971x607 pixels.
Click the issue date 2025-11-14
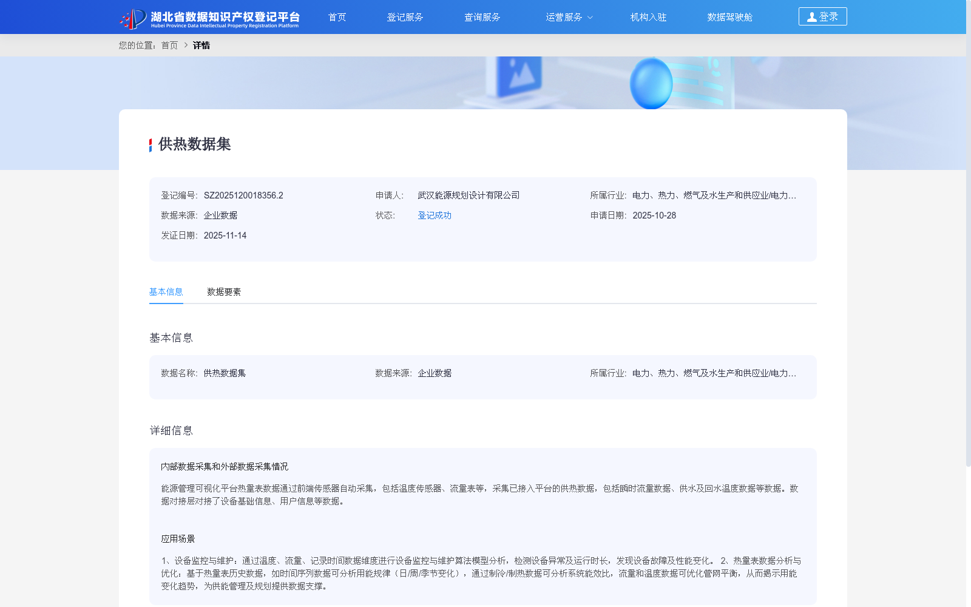(x=225, y=236)
